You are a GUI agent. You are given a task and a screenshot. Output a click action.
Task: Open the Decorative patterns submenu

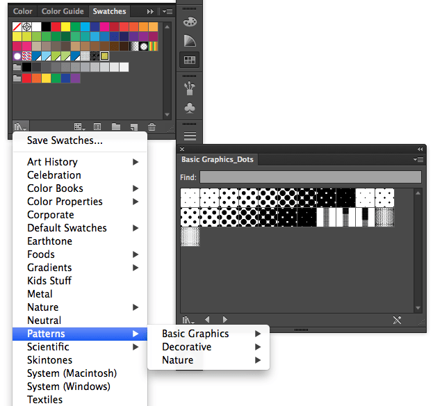[208, 347]
